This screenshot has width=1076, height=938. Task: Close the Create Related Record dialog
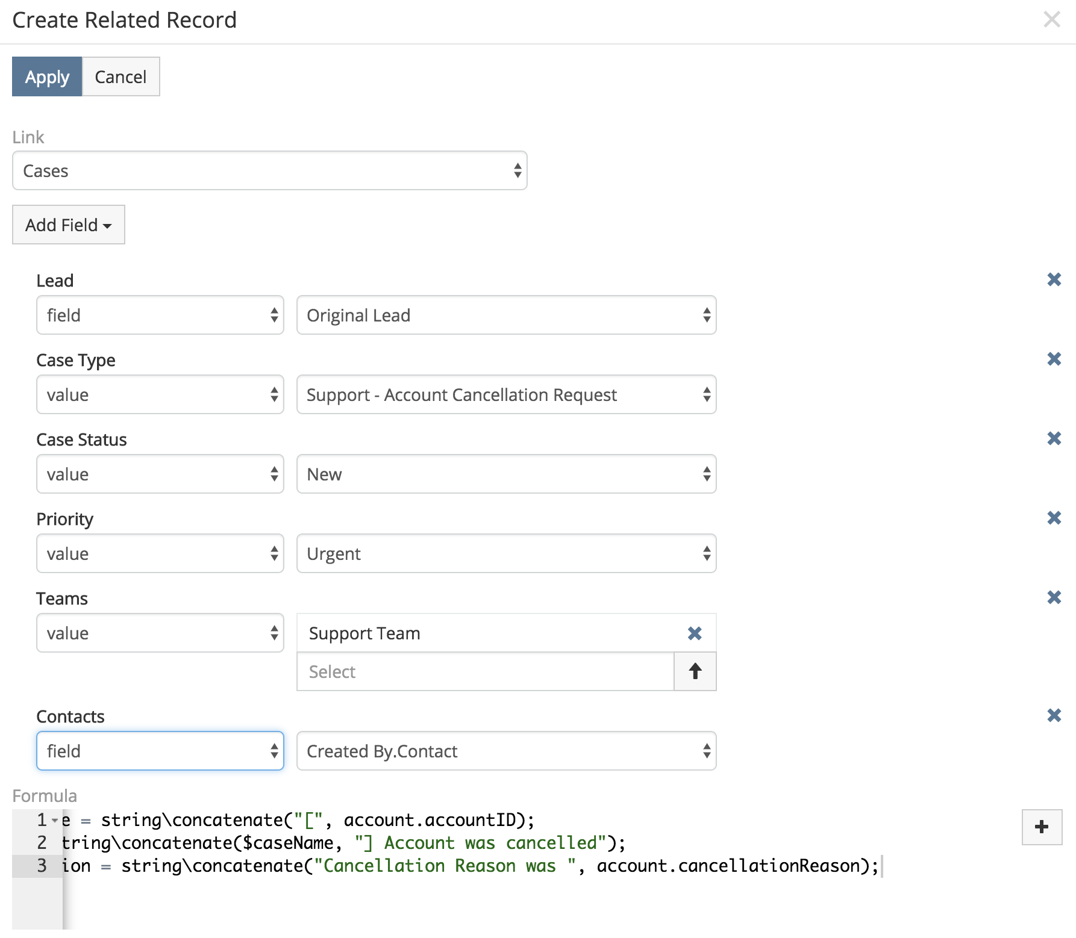(1052, 20)
